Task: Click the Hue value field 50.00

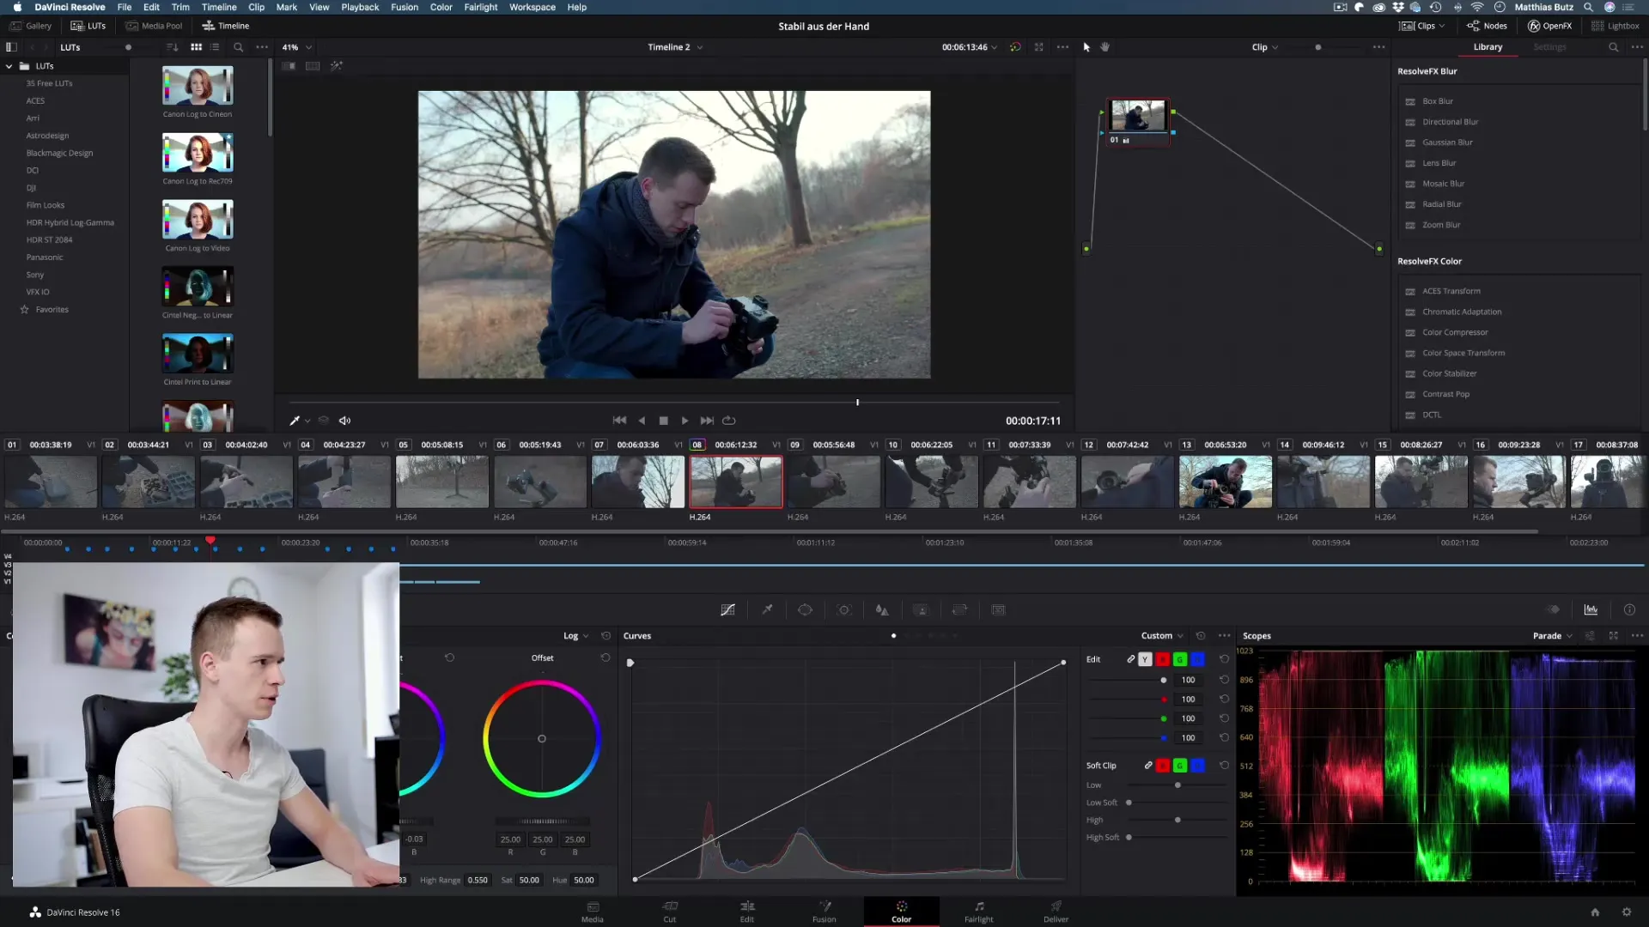Action: click(x=584, y=880)
